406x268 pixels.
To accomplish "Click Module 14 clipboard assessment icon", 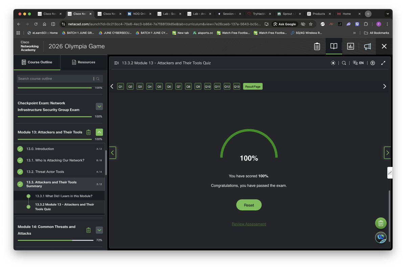I will (x=89, y=230).
